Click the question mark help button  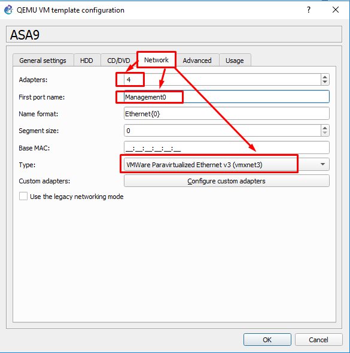pos(309,10)
